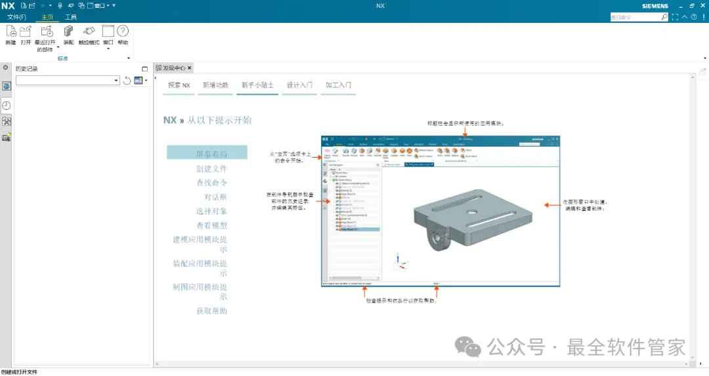Click the magnifier search icon in command finder

point(664,16)
